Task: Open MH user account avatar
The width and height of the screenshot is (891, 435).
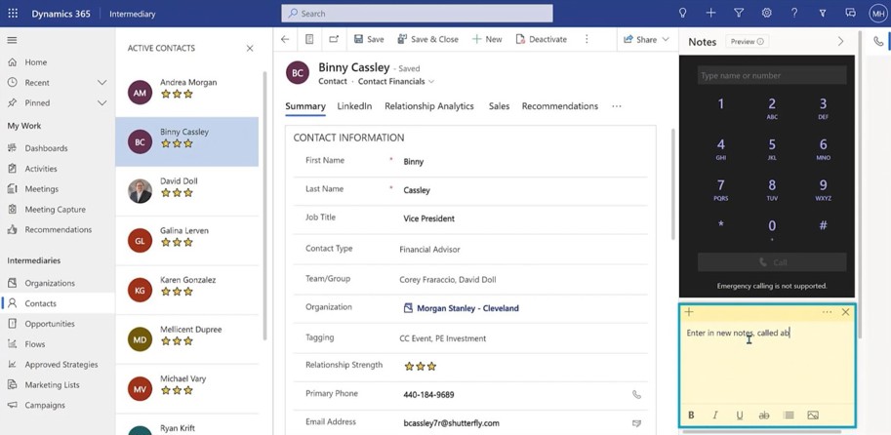Action: 878,13
